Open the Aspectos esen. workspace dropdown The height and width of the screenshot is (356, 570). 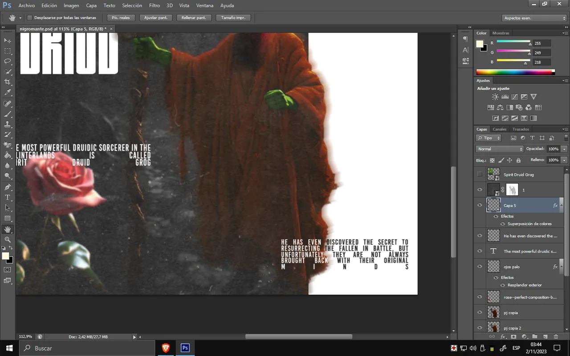click(534, 18)
